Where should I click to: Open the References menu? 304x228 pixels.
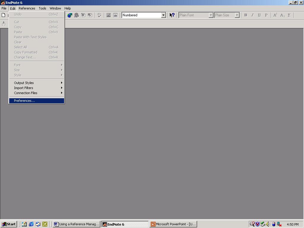point(27,8)
